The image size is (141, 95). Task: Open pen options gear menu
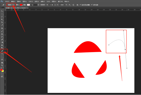(x=78, y=5)
